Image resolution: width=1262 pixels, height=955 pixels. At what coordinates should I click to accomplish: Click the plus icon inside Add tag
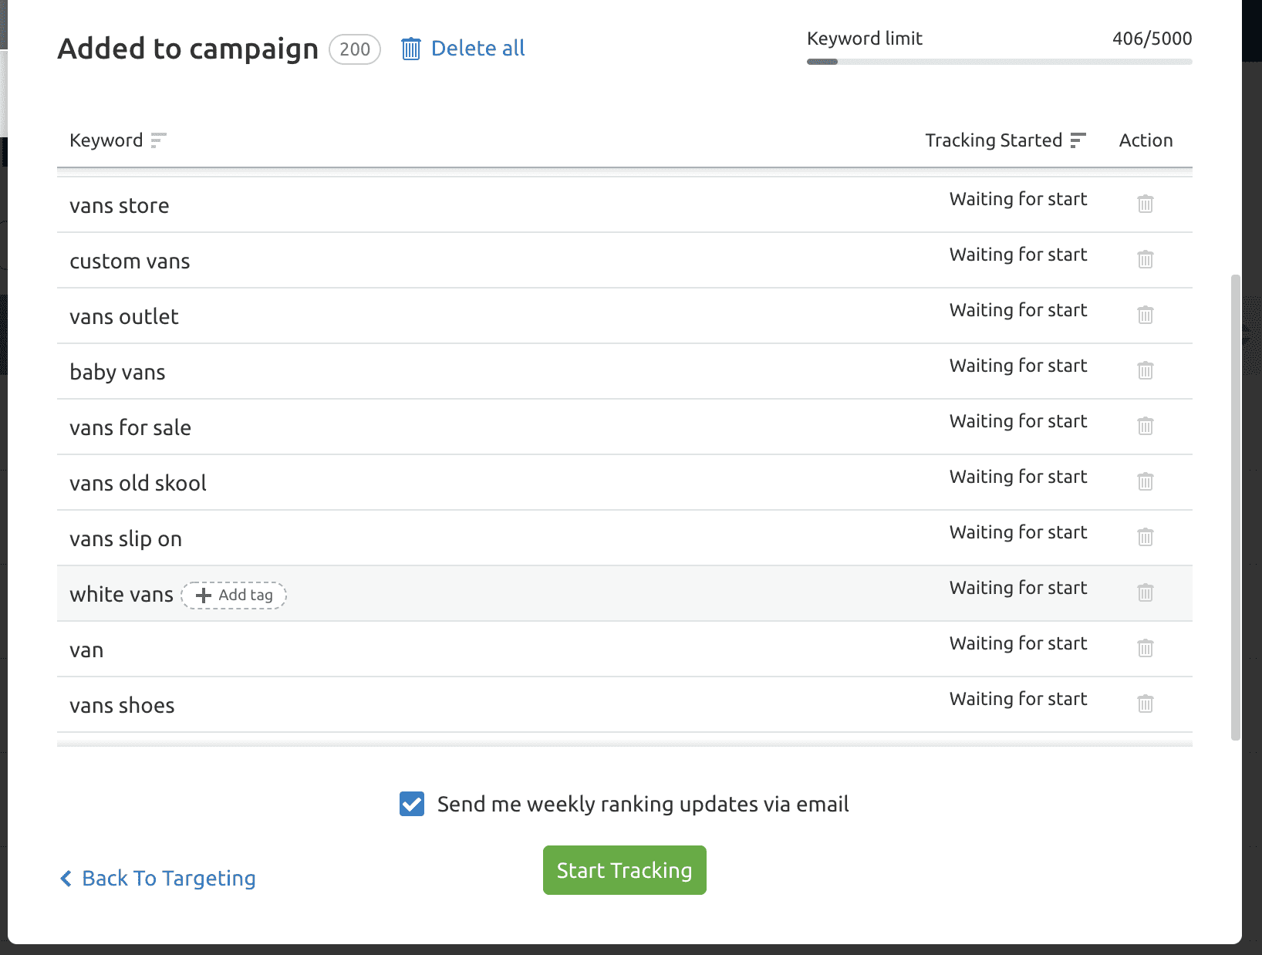tap(203, 595)
